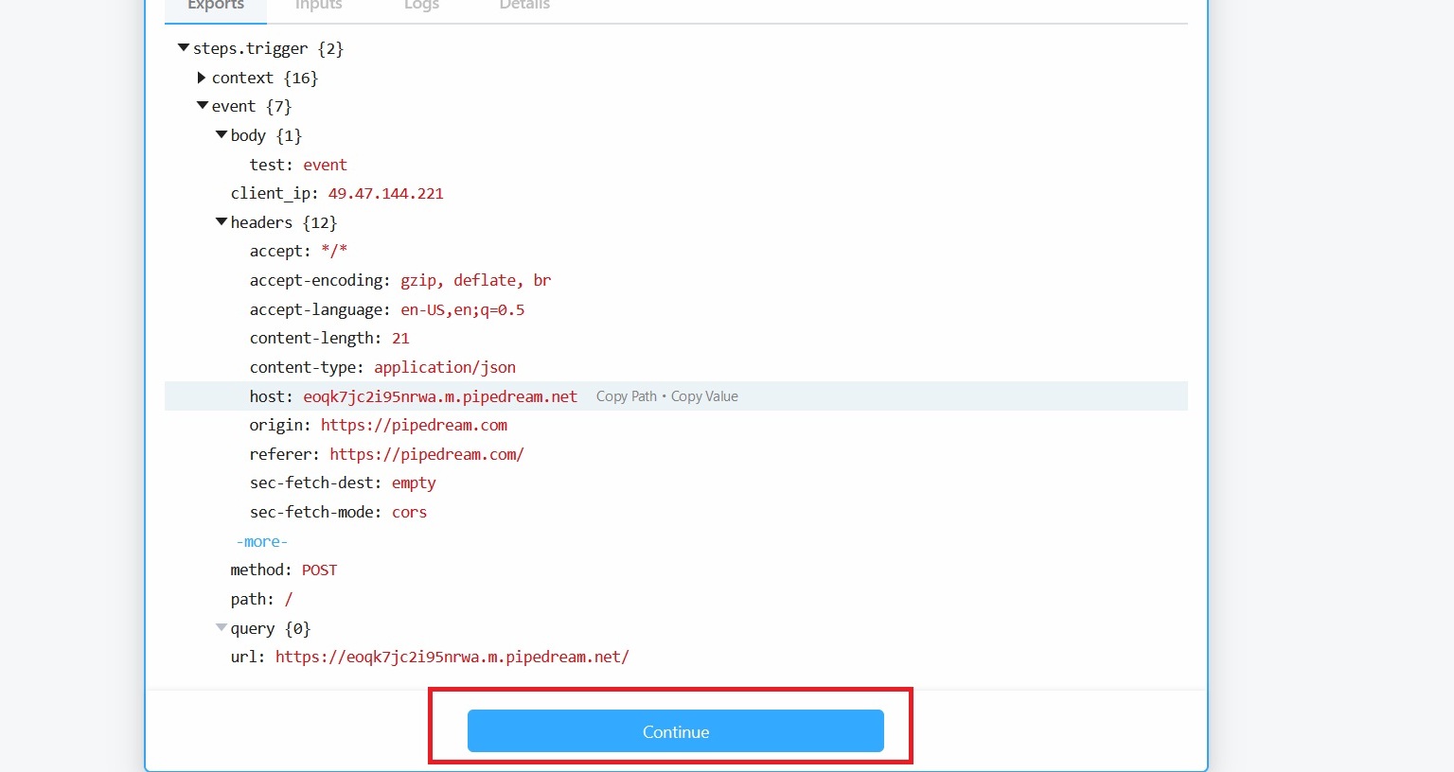Screen dimensions: 1454x772
Task: Click Copy Value for host header
Action: pyautogui.click(x=704, y=396)
